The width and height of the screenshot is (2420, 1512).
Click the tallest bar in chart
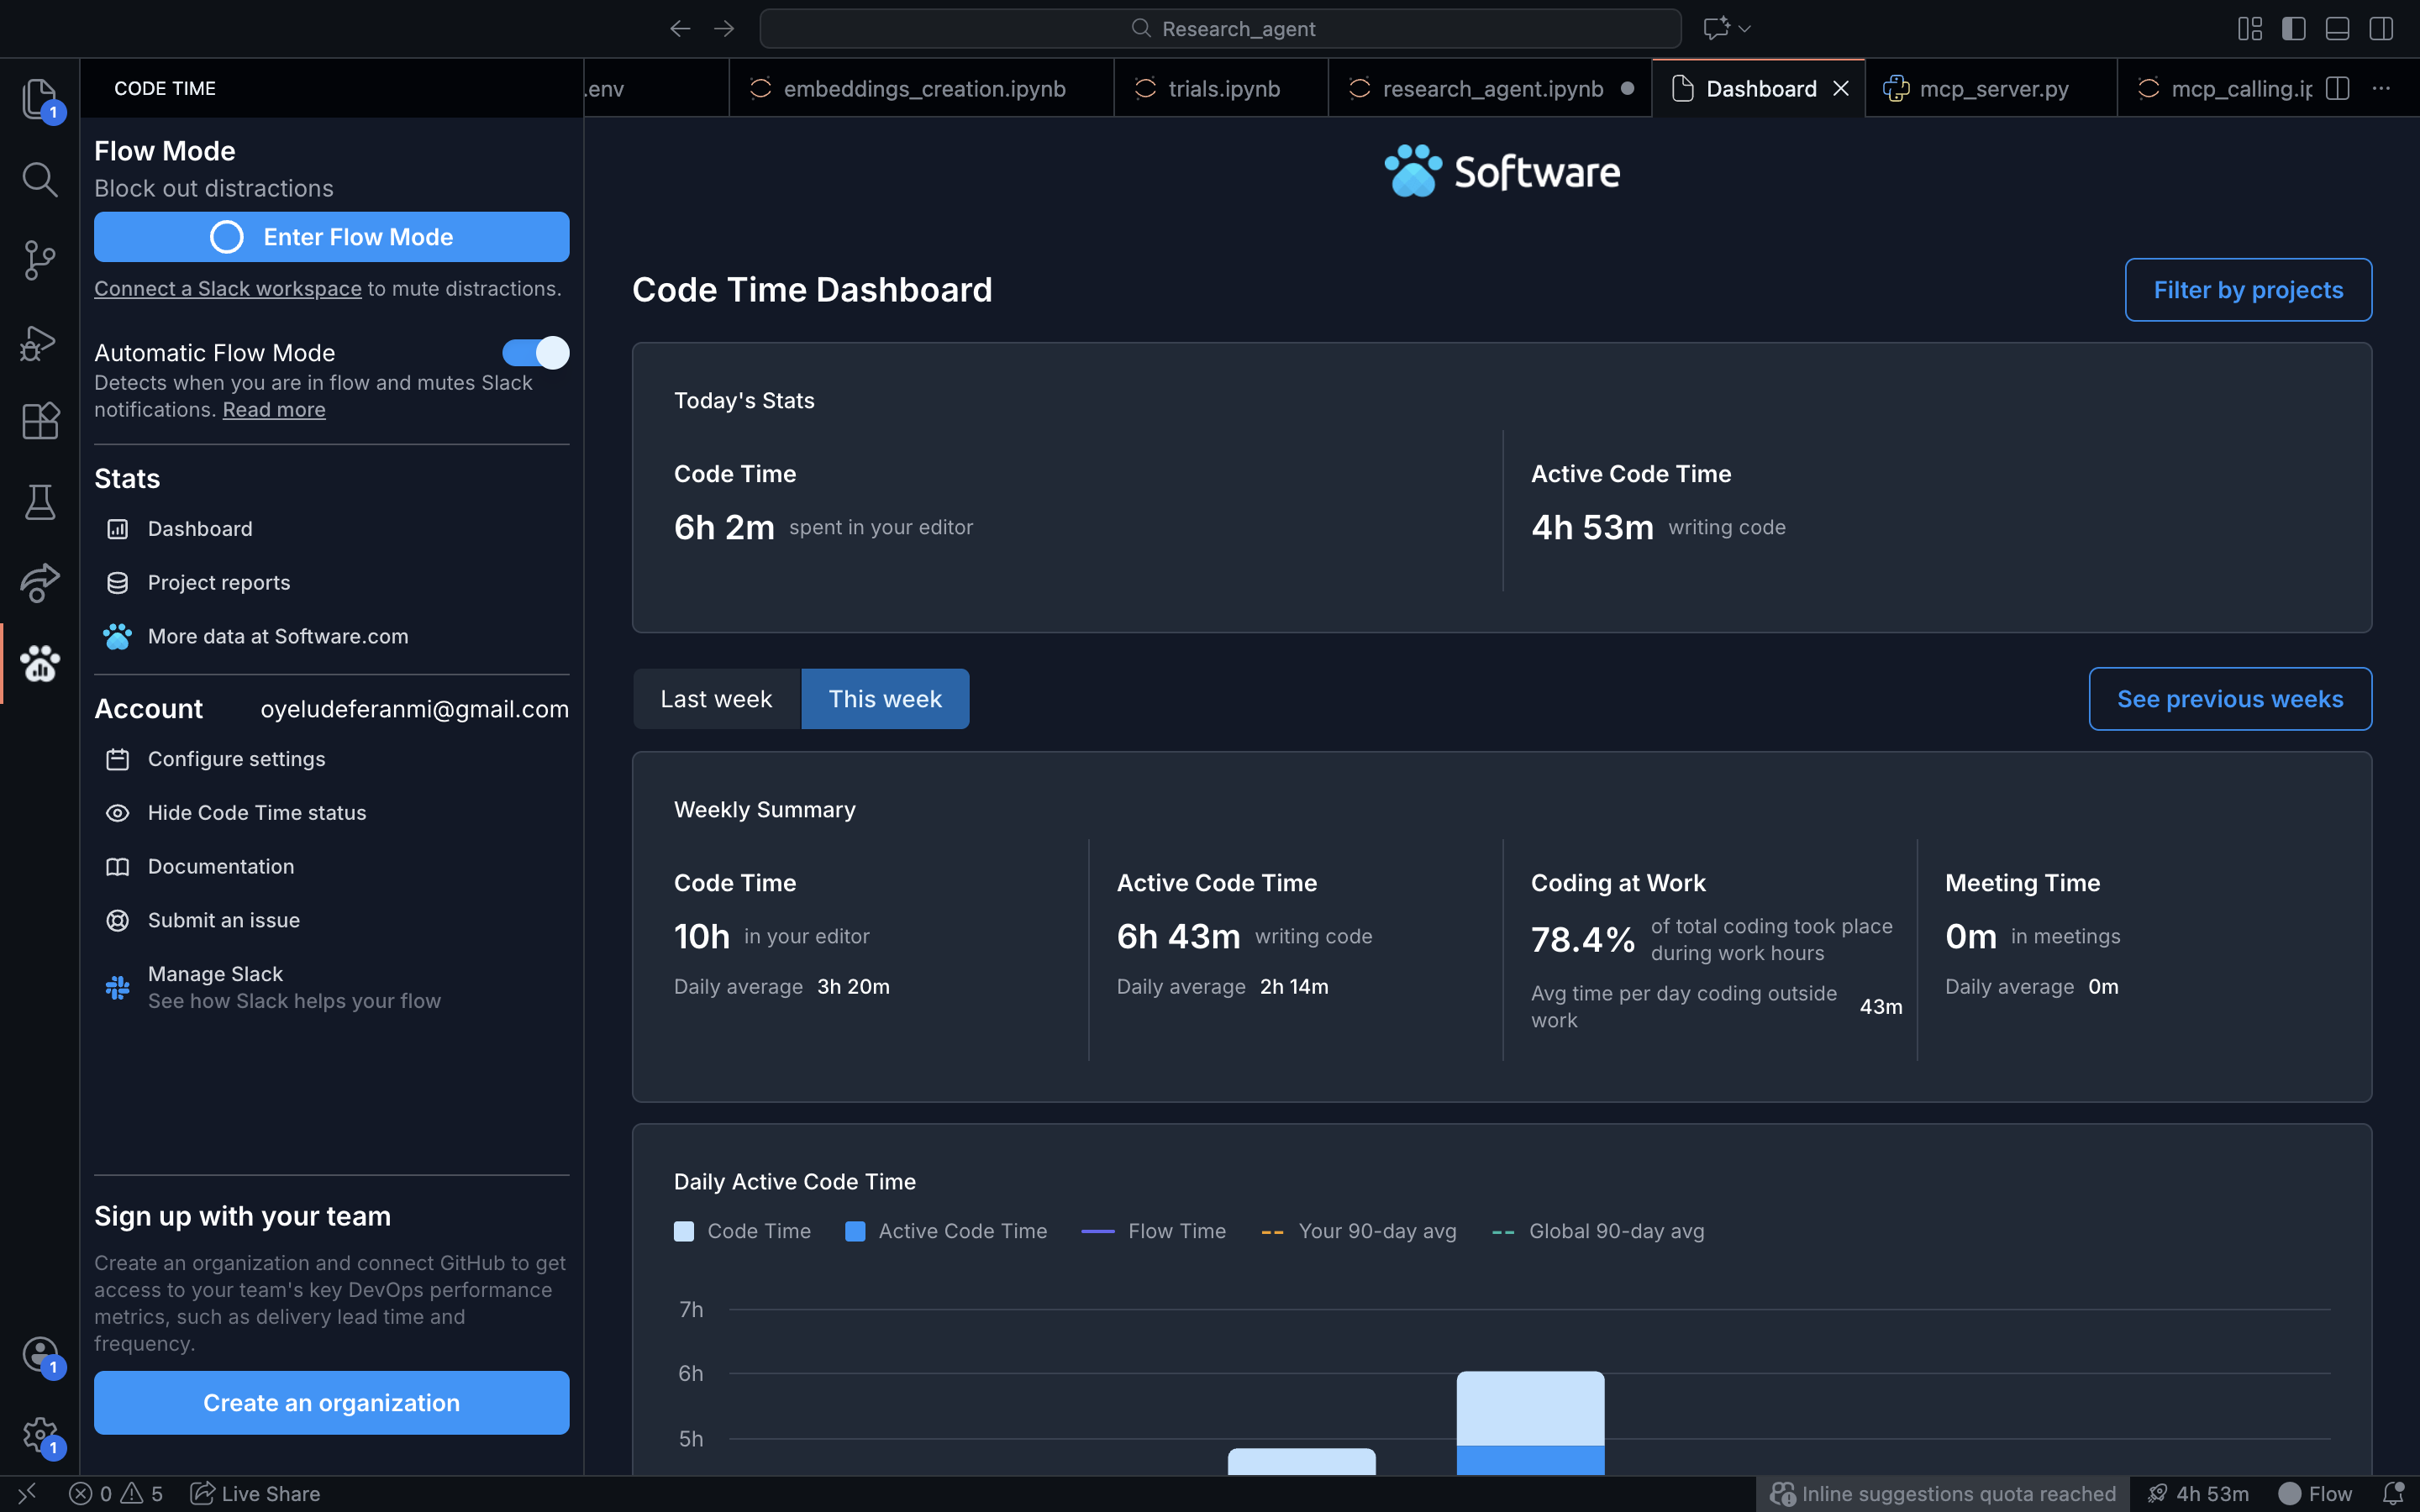1530,1422
